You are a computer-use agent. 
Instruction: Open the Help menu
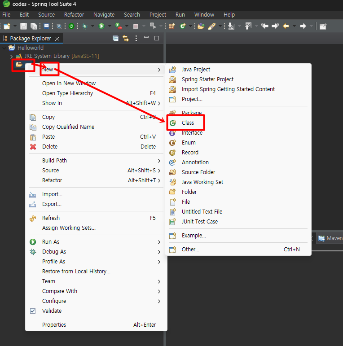[229, 15]
